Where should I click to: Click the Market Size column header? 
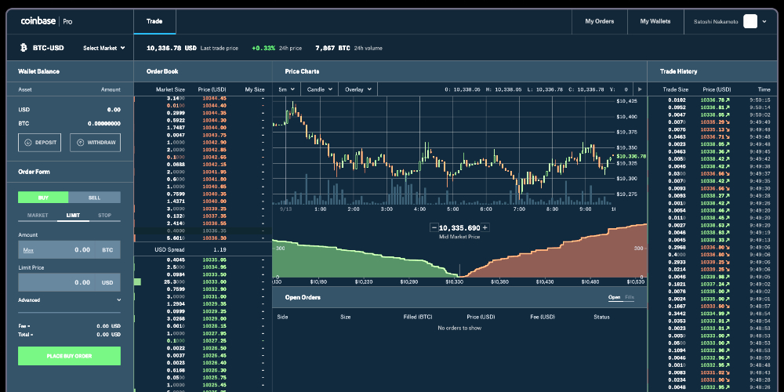tap(170, 89)
